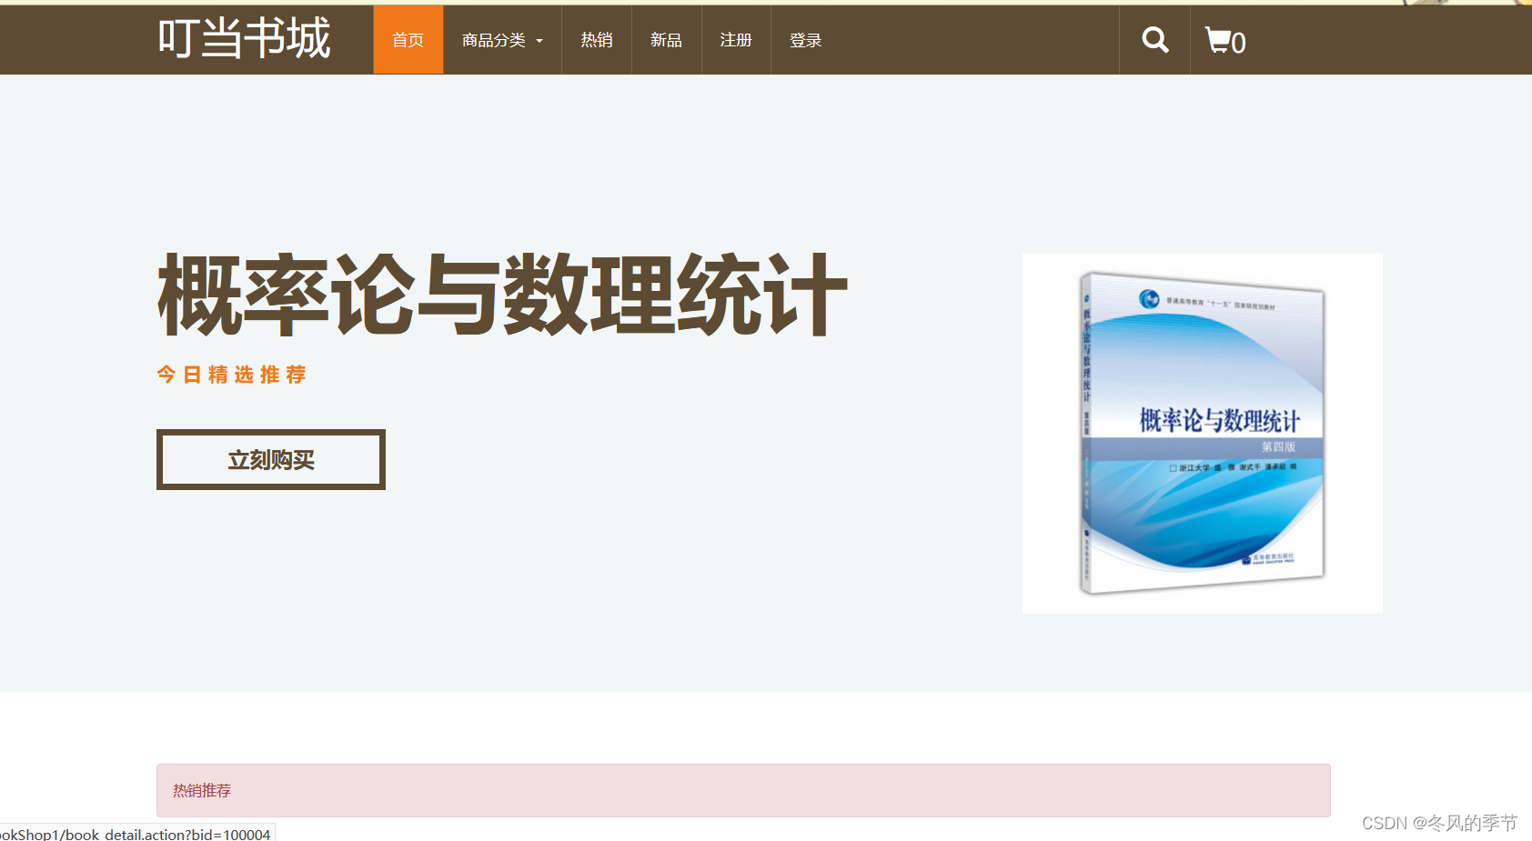View cart item count badge showing 0
This screenshot has width=1532, height=841.
click(x=1239, y=43)
